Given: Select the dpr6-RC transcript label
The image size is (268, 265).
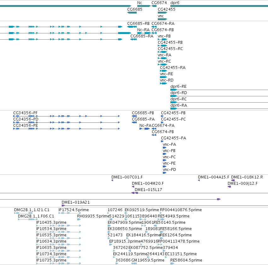Looking at the screenshot, I should 179,99.
